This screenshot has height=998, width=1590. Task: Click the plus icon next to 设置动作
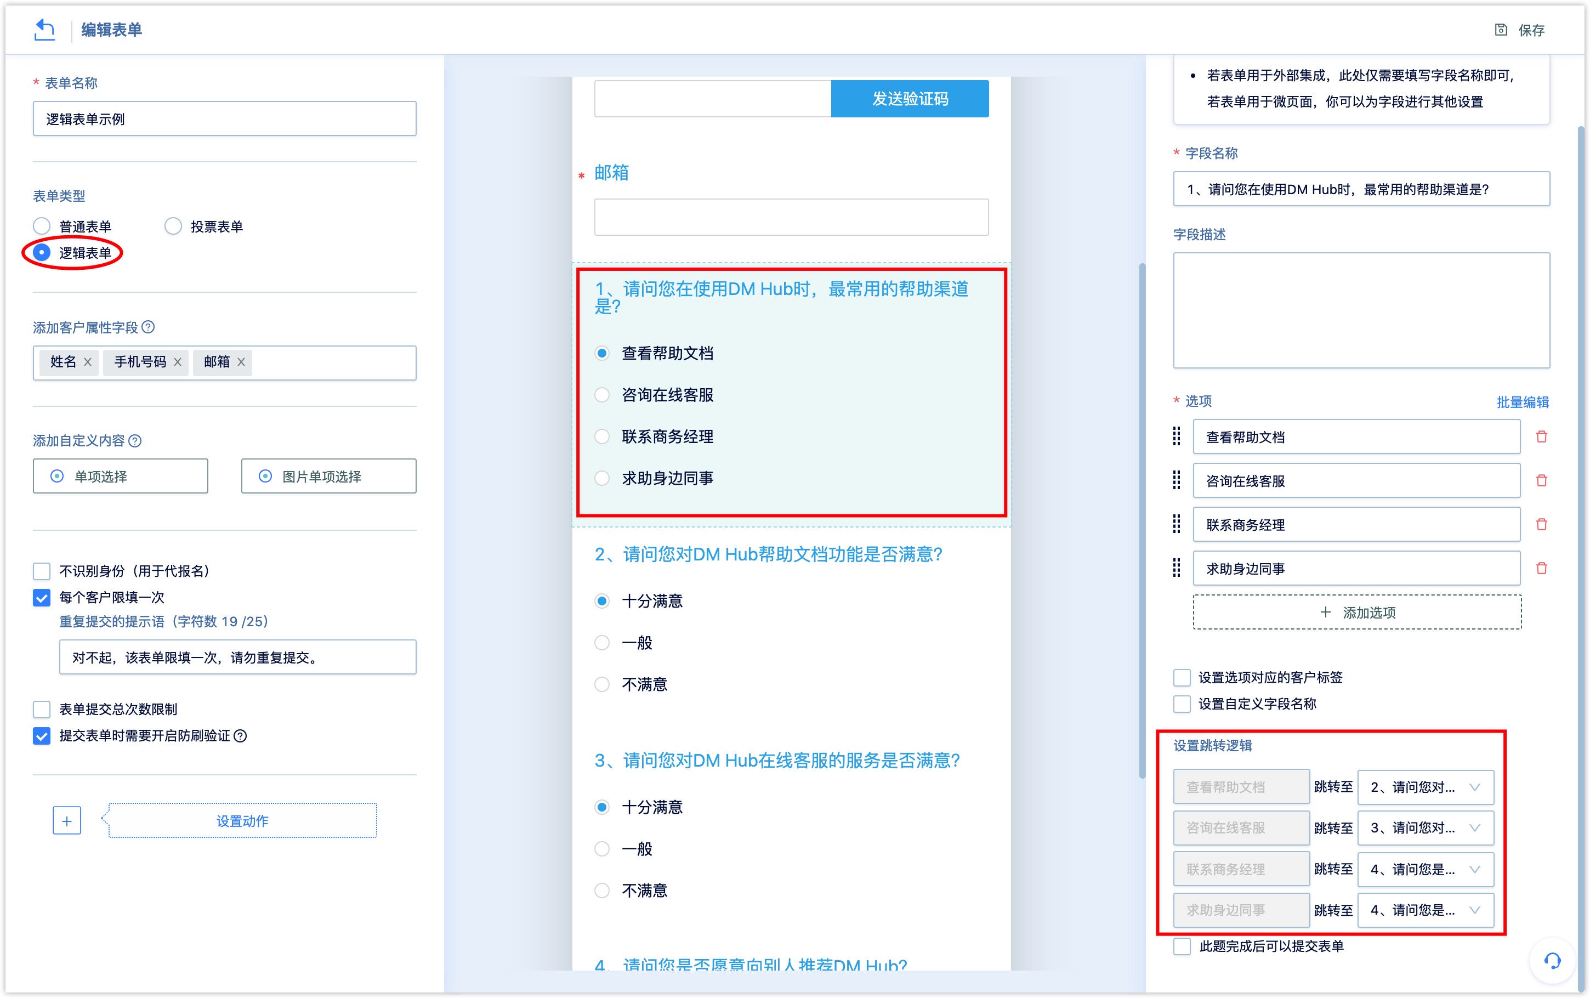(67, 821)
